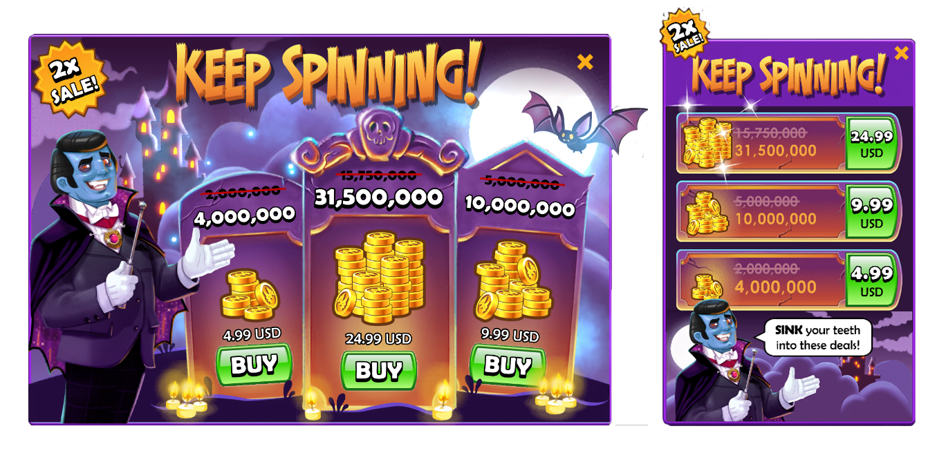Screen dimensions: 946x462
Task: Buy the 31,500,000 coin pack for 24.99 USD
Action: [x=378, y=371]
